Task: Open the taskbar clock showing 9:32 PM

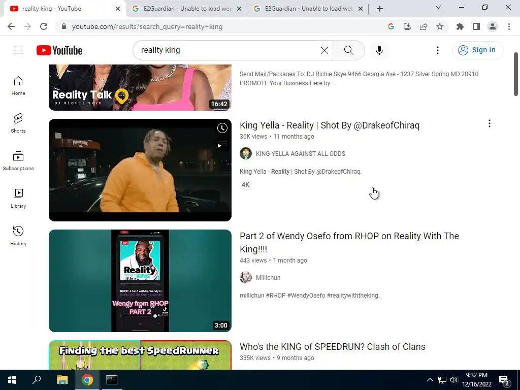Action: pos(476,380)
